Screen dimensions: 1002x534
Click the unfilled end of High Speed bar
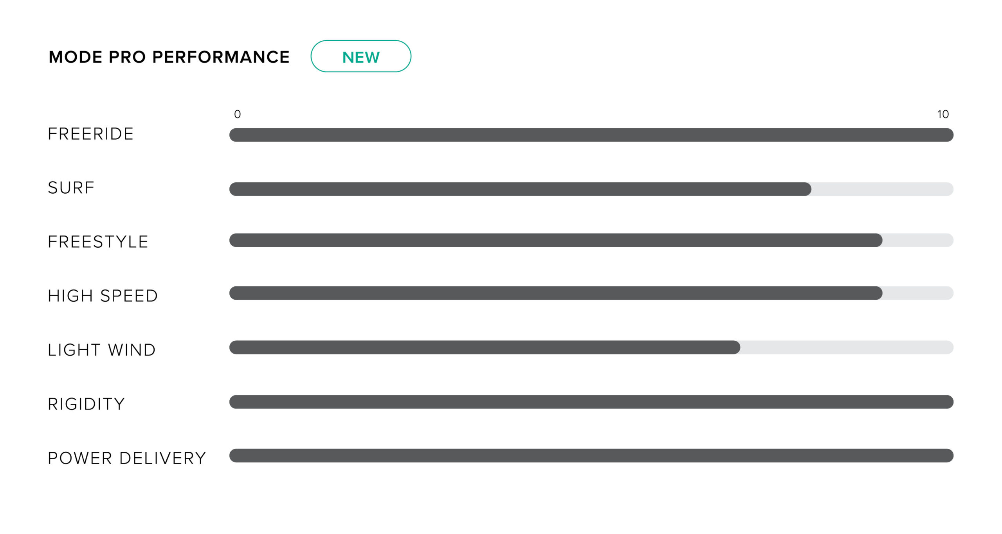[x=918, y=293]
